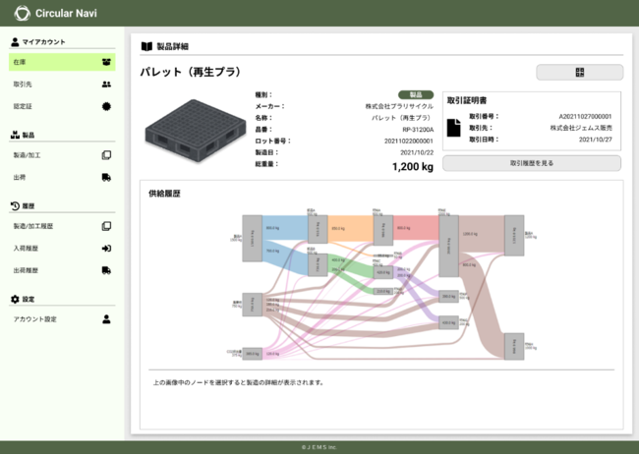Click the pallet product image

186,133
